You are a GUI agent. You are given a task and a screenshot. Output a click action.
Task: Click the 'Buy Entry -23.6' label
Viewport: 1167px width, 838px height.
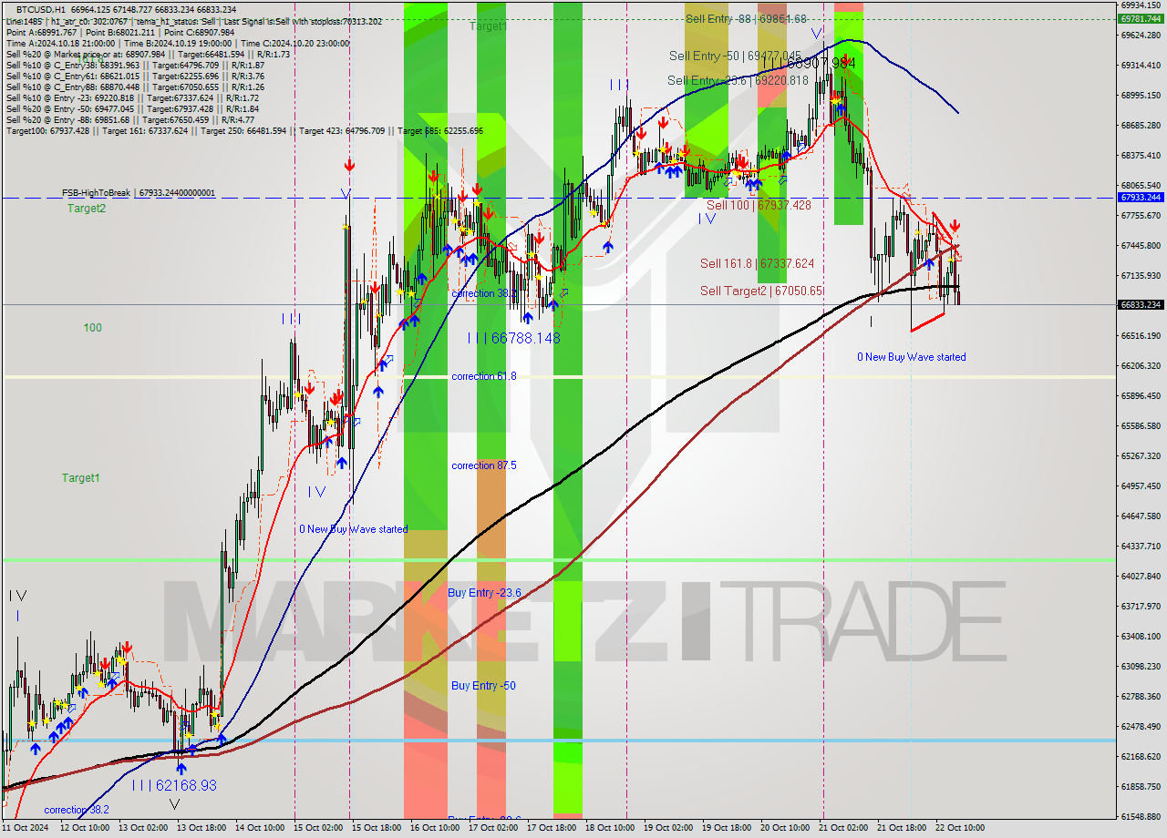click(484, 593)
